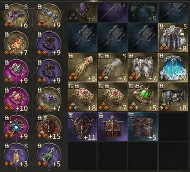This screenshot has width=190, height=172.
Task: Select the blue star brooch +9 equipped item
Action: coord(16,127)
